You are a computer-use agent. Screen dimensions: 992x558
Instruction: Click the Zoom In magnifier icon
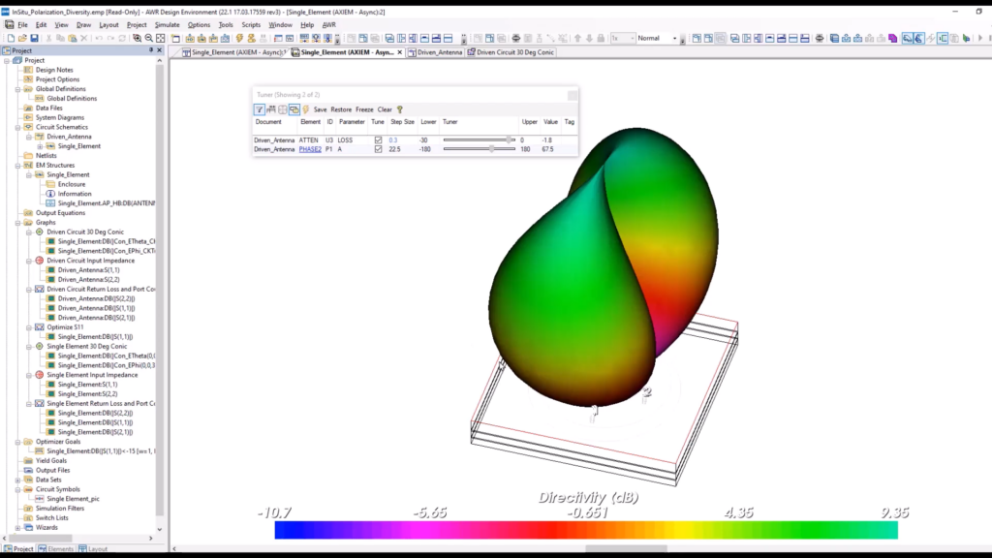pos(137,39)
